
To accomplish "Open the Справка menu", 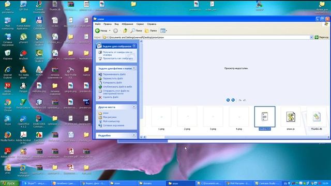I will coord(152,24).
